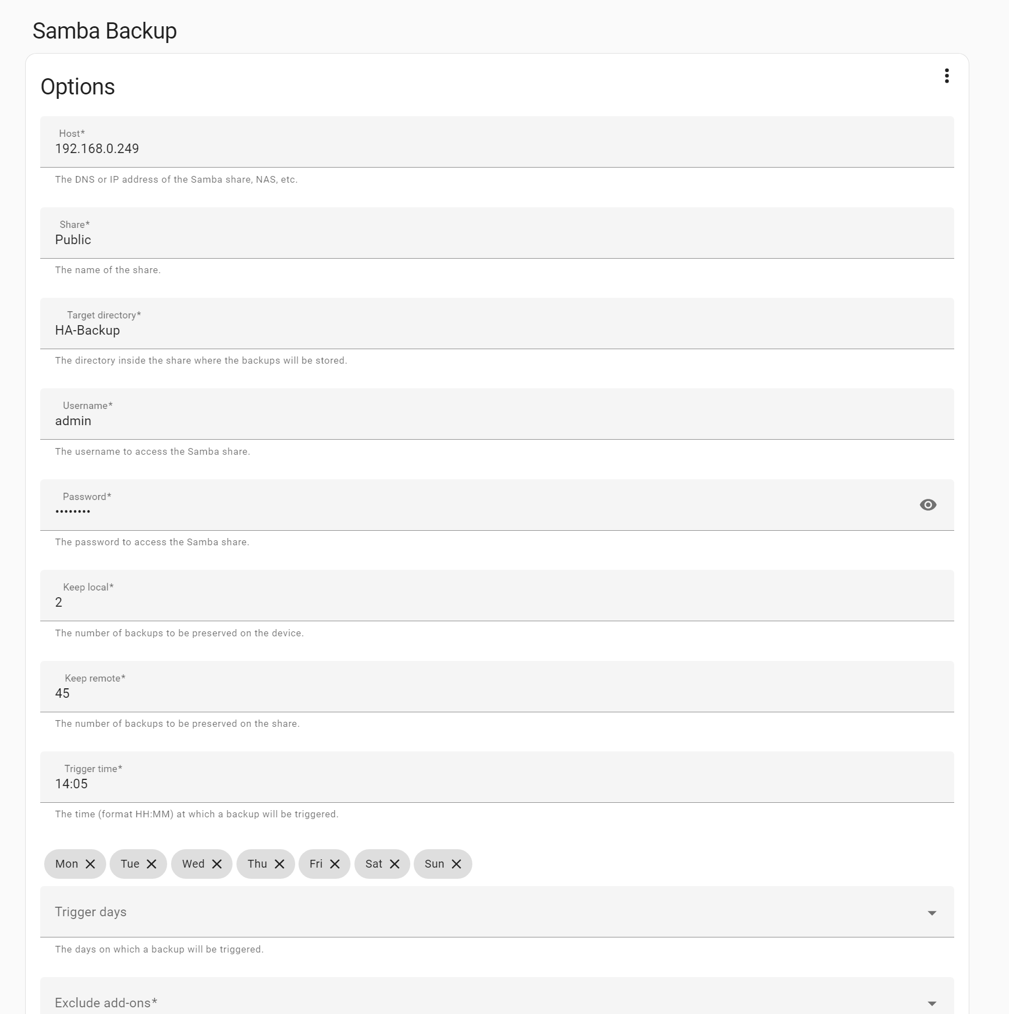1009x1014 pixels.
Task: Remove the Tue trigger day chip
Action: click(152, 864)
